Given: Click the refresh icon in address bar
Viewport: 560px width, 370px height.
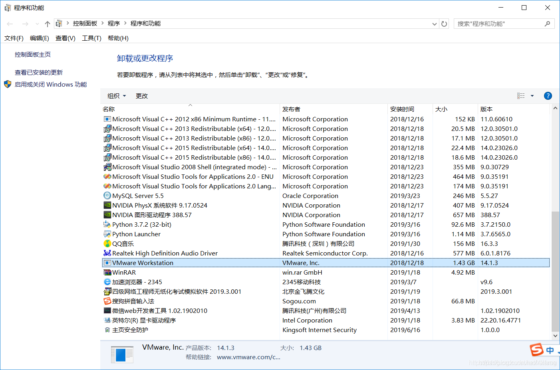Looking at the screenshot, I should [x=444, y=24].
